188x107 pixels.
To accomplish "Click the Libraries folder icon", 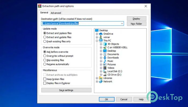I will pos(101,78).
